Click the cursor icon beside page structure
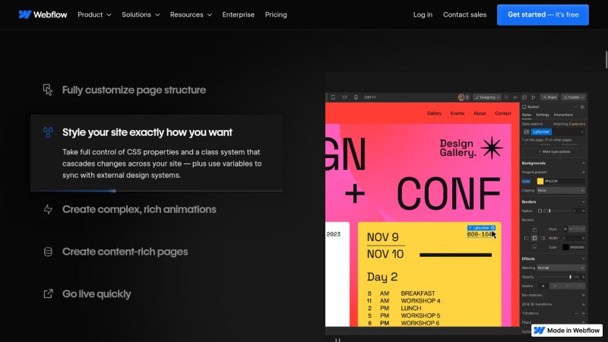The height and width of the screenshot is (342, 608). pyautogui.click(x=48, y=90)
